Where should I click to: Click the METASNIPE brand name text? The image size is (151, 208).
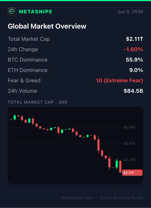click(x=36, y=12)
